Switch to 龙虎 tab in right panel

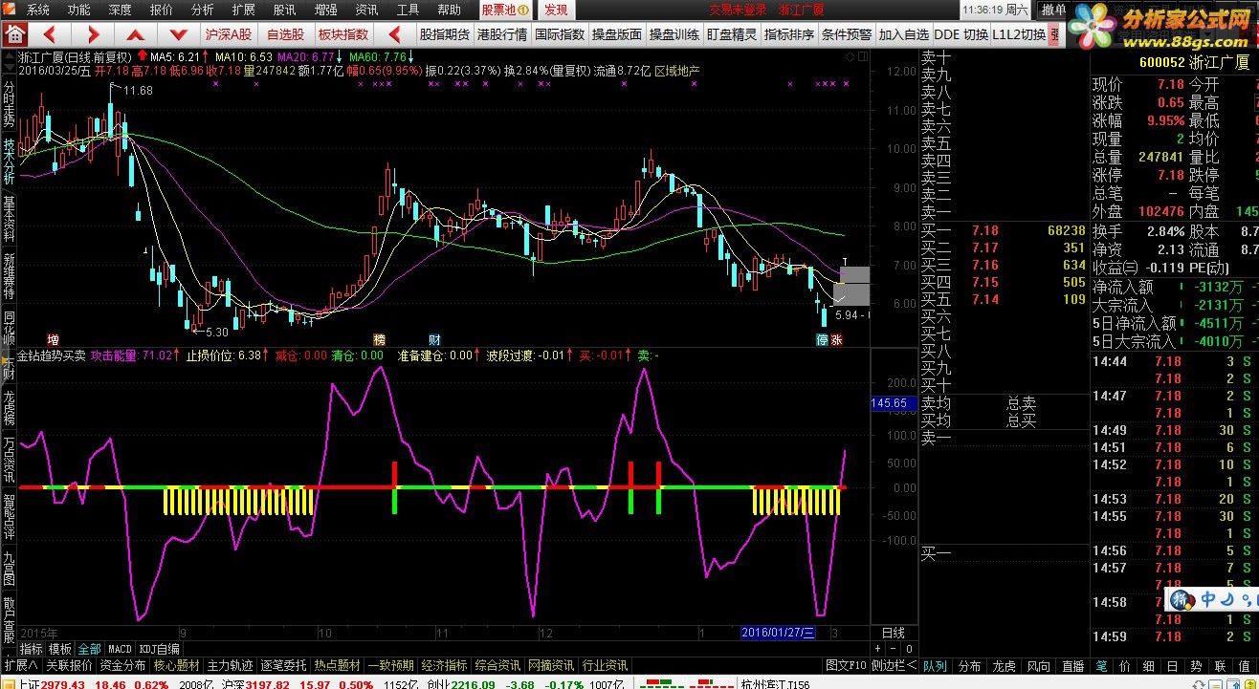coord(1004,665)
